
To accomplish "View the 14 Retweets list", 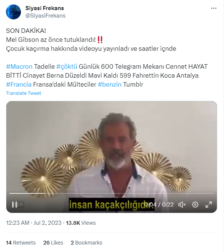I will point(21,243).
